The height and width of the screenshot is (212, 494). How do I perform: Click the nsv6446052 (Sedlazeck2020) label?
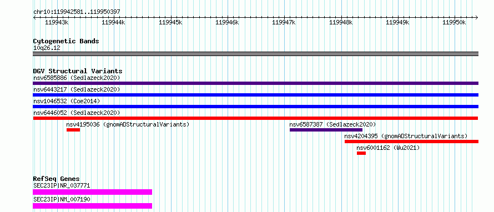pyautogui.click(x=77, y=113)
